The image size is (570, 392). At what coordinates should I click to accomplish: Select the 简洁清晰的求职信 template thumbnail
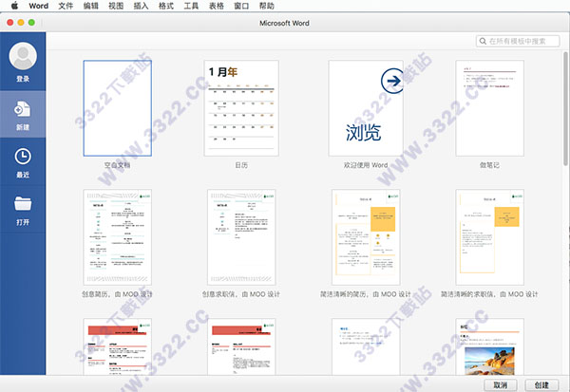(489, 237)
